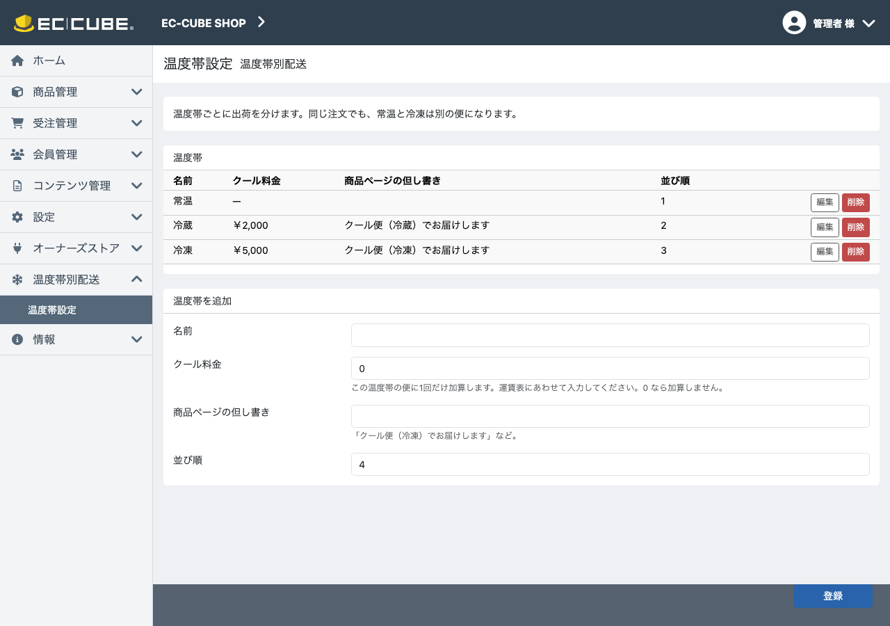Image resolution: width=890 pixels, height=626 pixels.
Task: Focus the 商品ページの但し書き input field
Action: (x=610, y=417)
